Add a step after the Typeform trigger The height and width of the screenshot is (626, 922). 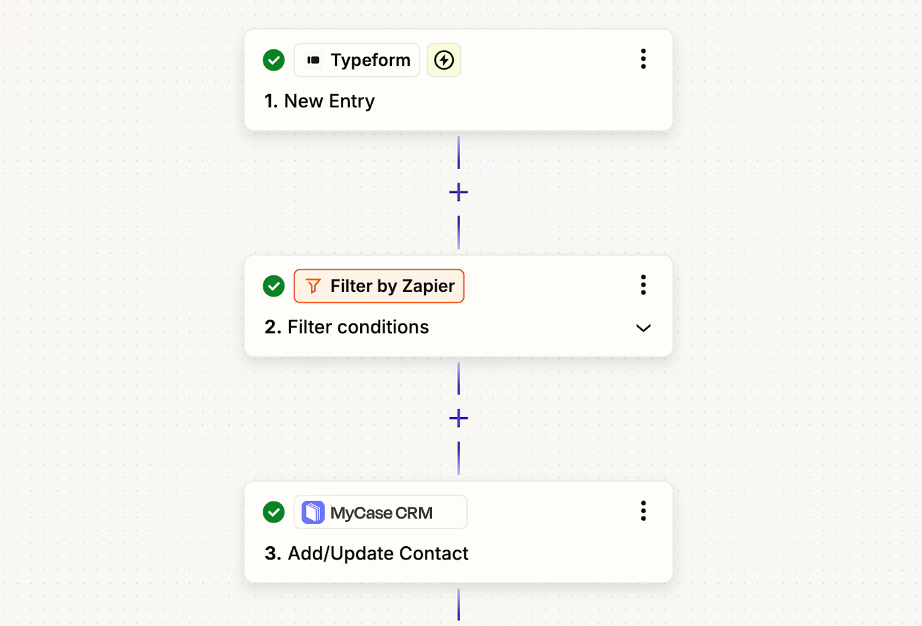(x=458, y=192)
